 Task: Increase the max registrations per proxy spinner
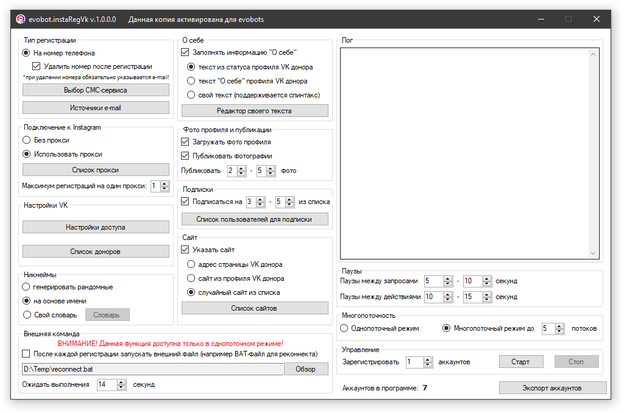coord(165,183)
